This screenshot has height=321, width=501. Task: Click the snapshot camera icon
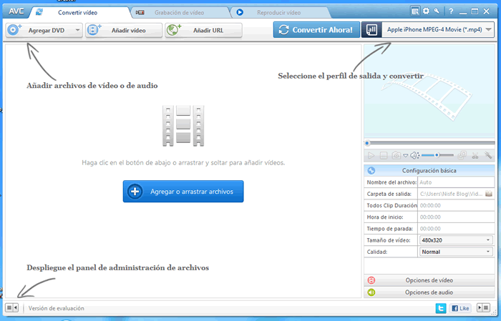pyautogui.click(x=396, y=155)
